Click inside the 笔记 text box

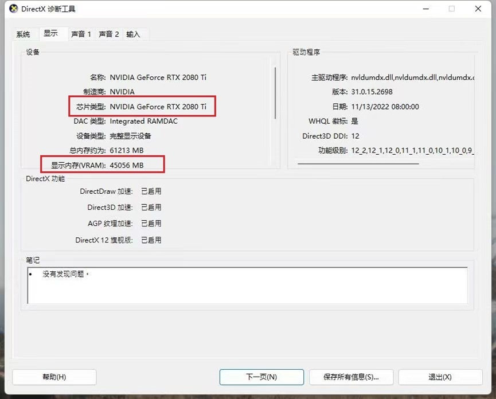[x=247, y=285]
